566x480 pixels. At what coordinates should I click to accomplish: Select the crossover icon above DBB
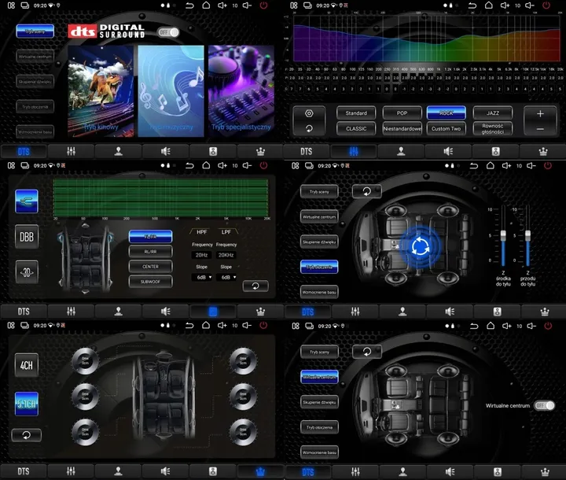(x=27, y=200)
